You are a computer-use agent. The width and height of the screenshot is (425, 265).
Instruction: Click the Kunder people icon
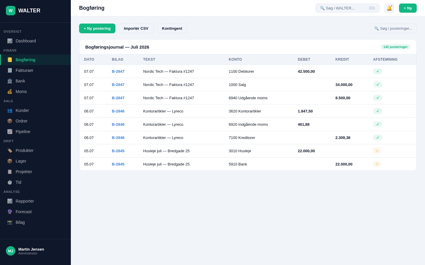click(x=10, y=110)
